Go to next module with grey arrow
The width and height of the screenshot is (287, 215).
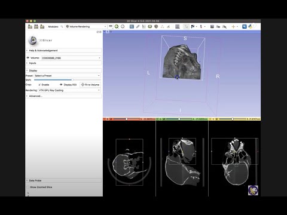pos(123,26)
